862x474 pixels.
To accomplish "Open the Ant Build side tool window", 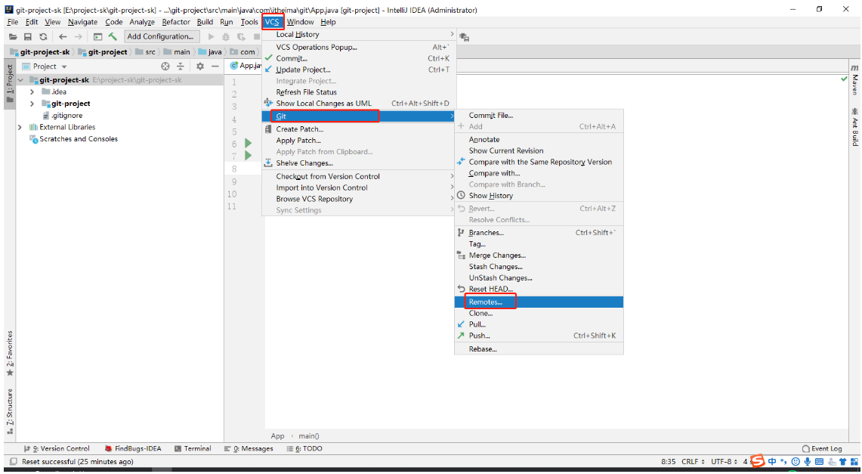I will (x=855, y=127).
